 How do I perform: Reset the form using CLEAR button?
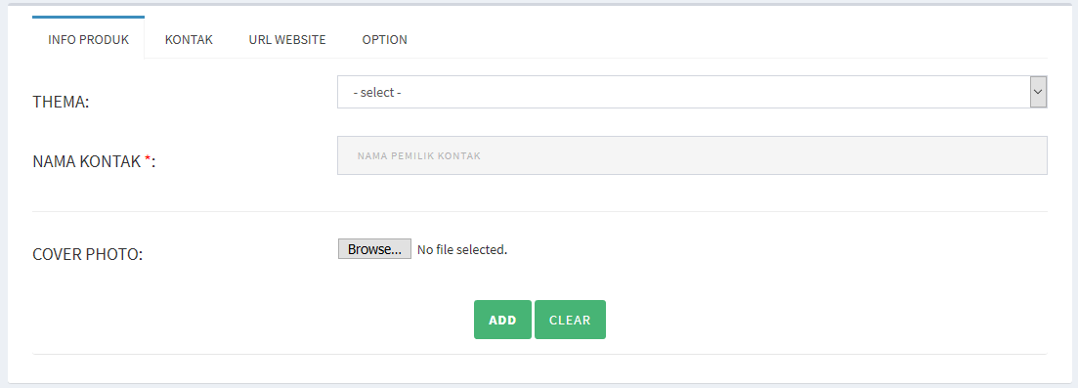click(570, 320)
